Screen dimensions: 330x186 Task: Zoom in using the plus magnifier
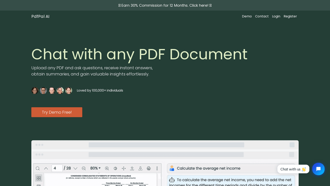coord(107,168)
